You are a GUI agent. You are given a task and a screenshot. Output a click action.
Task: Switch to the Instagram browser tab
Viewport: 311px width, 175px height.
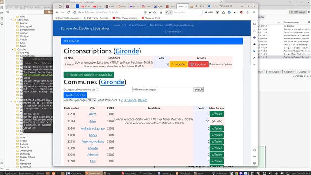(146, 6)
